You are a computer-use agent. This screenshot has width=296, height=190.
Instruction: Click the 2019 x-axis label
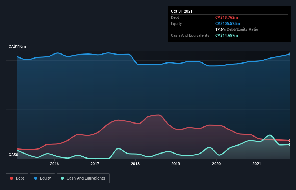(176, 164)
